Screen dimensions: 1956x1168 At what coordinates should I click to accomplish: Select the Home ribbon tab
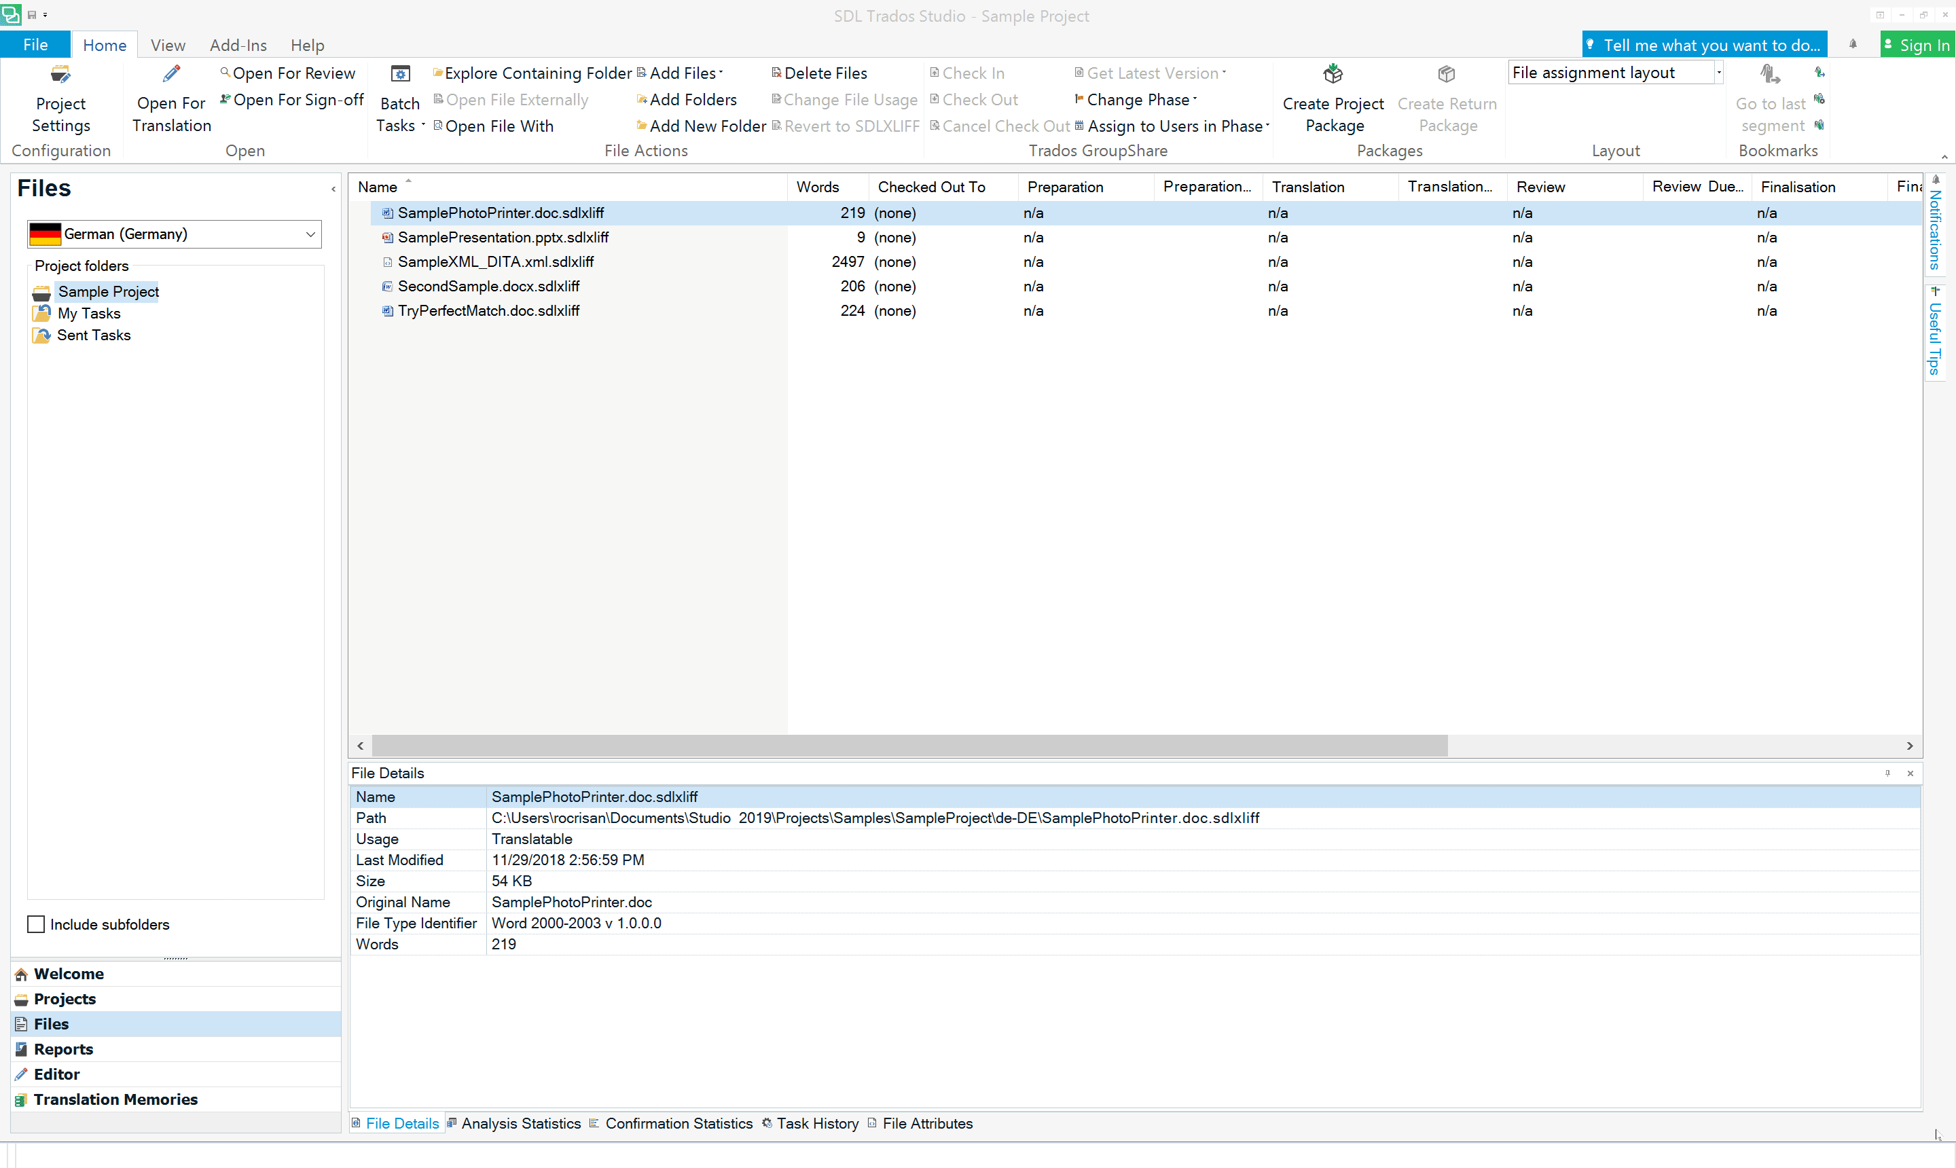point(105,45)
